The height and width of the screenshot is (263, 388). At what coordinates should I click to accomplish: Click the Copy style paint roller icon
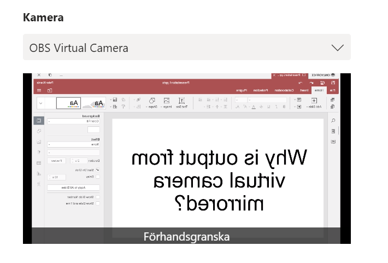click(x=124, y=107)
